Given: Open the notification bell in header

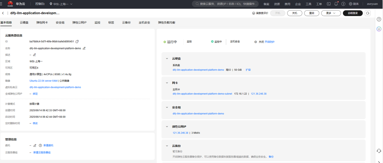Looking at the screenshot, I should pos(336,4).
